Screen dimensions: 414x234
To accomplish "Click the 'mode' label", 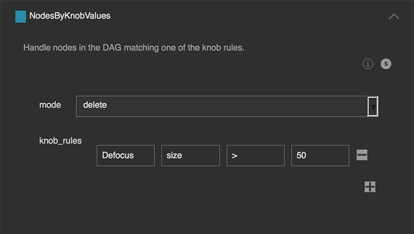I will (x=50, y=105).
